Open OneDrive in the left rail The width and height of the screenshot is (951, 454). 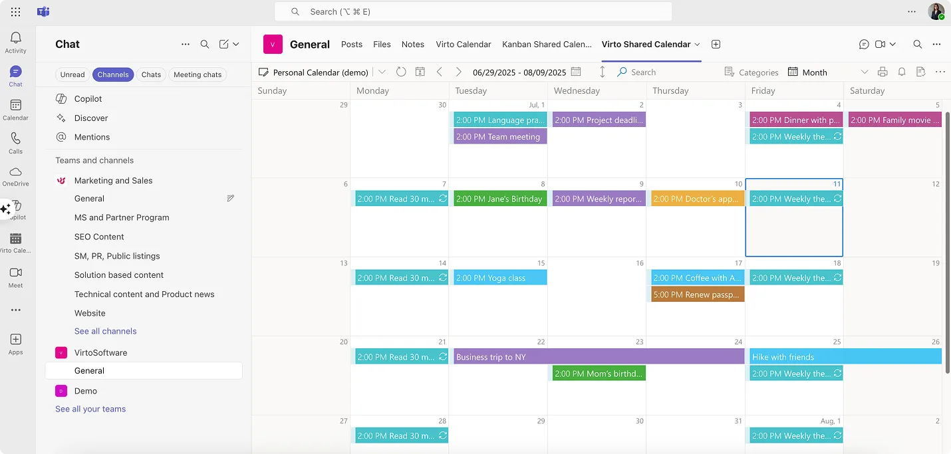click(16, 176)
